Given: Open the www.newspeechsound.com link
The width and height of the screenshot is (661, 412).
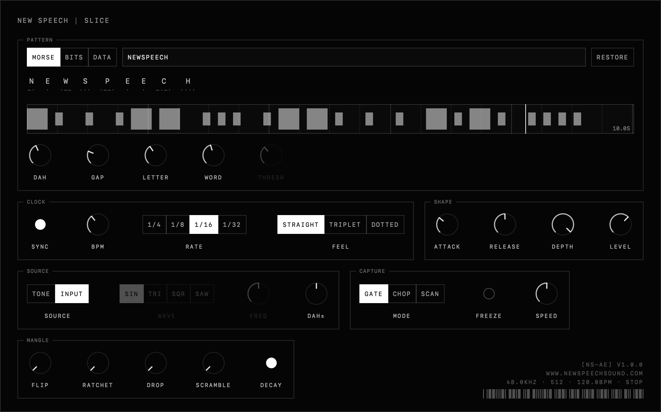Looking at the screenshot, I should point(594,373).
